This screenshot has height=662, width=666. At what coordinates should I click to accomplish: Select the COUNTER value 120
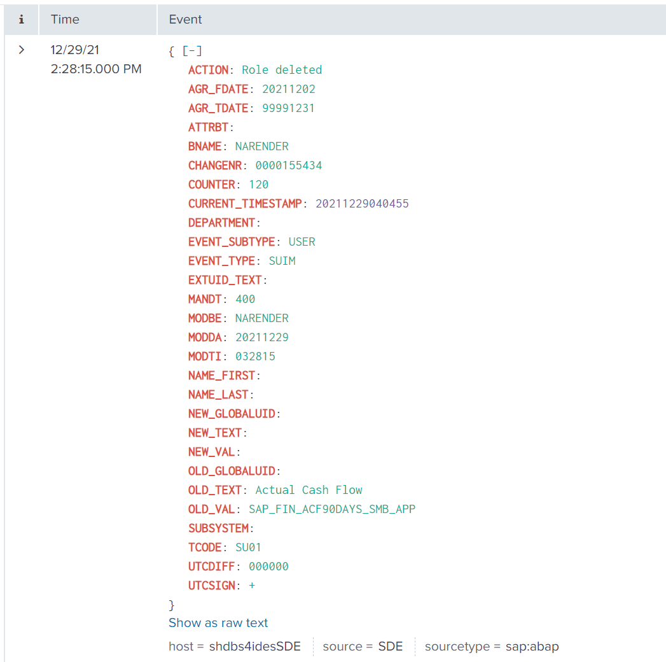tap(258, 185)
